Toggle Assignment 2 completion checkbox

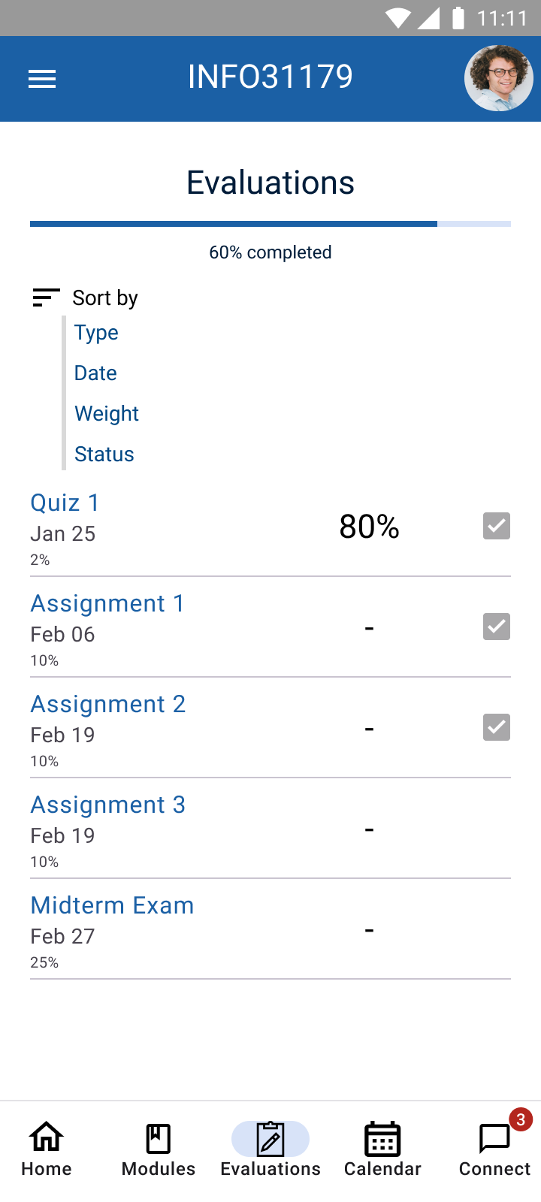coord(497,727)
